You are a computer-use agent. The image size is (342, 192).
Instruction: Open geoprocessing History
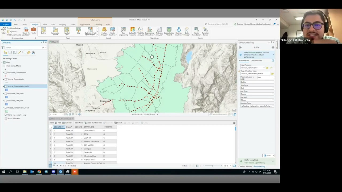click(x=3, y=31)
